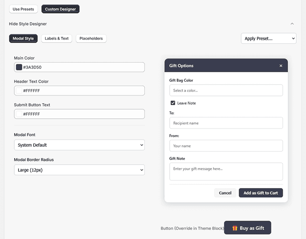Close the Gift Options modal preview
Image resolution: width=306 pixels, height=239 pixels.
[x=281, y=66]
